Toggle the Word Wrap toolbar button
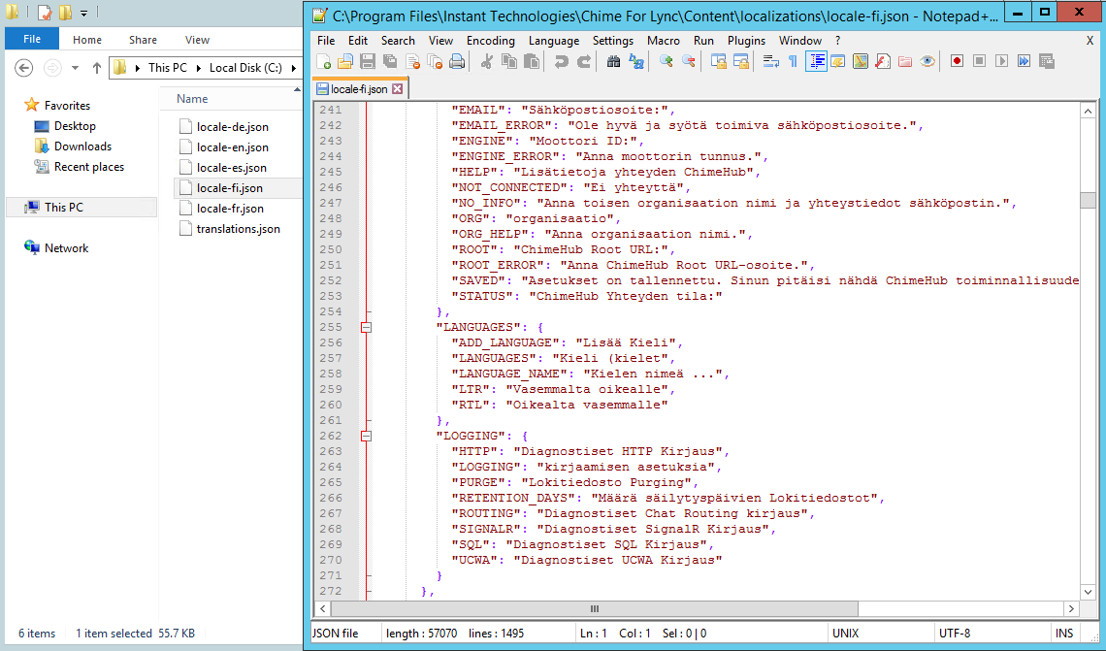This screenshot has width=1106, height=651. click(x=771, y=62)
